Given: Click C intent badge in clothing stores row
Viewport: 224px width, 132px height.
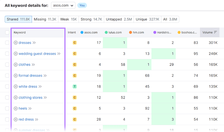Looking at the screenshot, I should point(75,98).
